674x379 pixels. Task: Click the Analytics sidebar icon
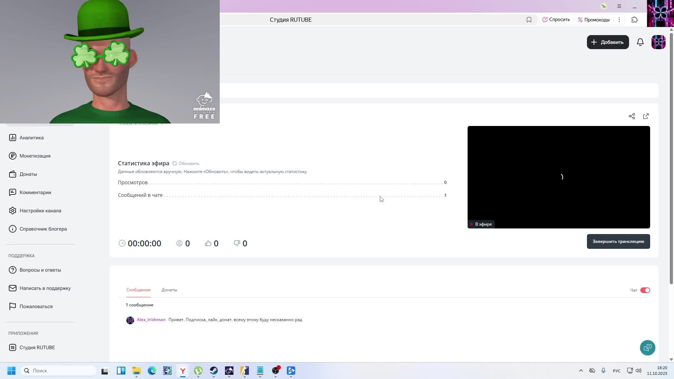pos(13,138)
